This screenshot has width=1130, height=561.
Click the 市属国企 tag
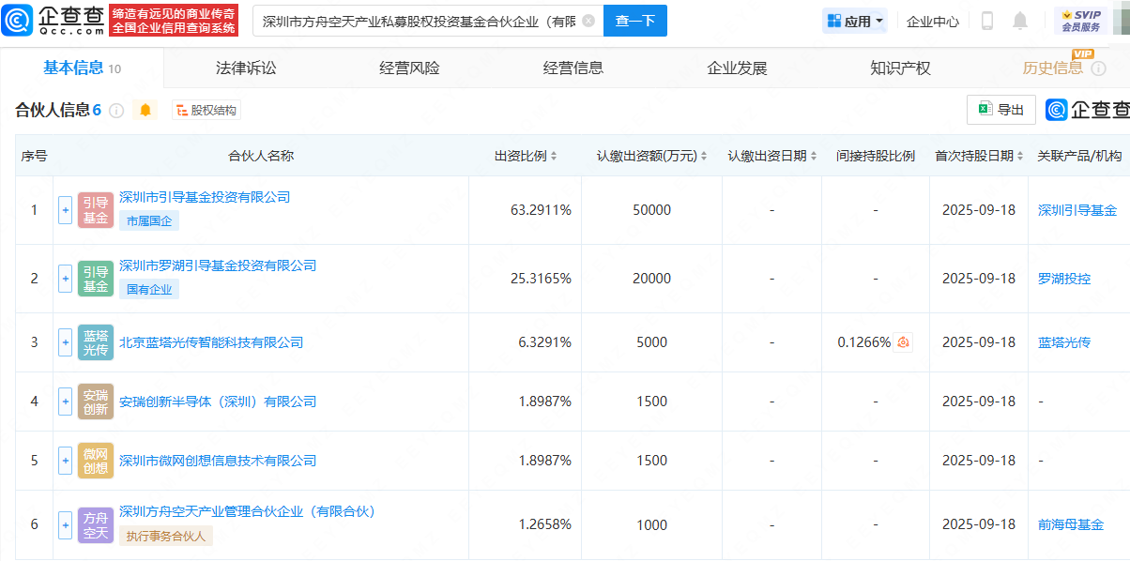point(149,220)
